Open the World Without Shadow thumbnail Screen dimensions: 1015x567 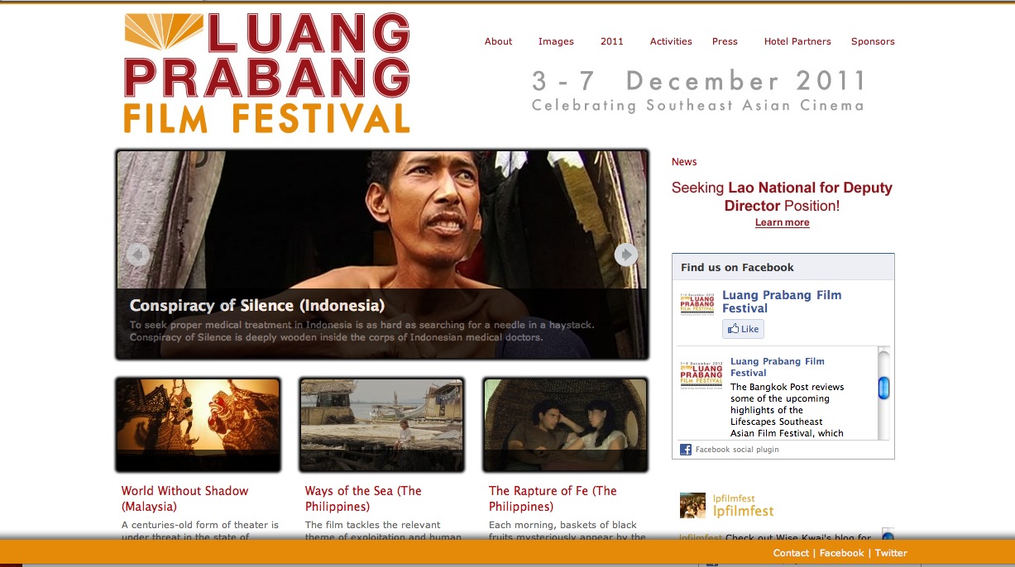(199, 425)
